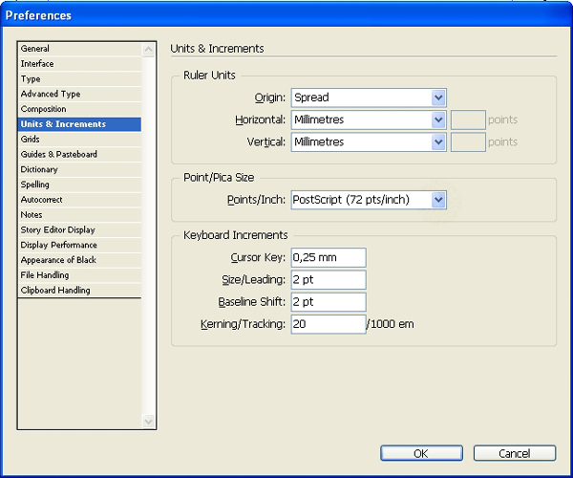Select Interface in the category list
This screenshot has width=573, height=478.
click(x=79, y=64)
